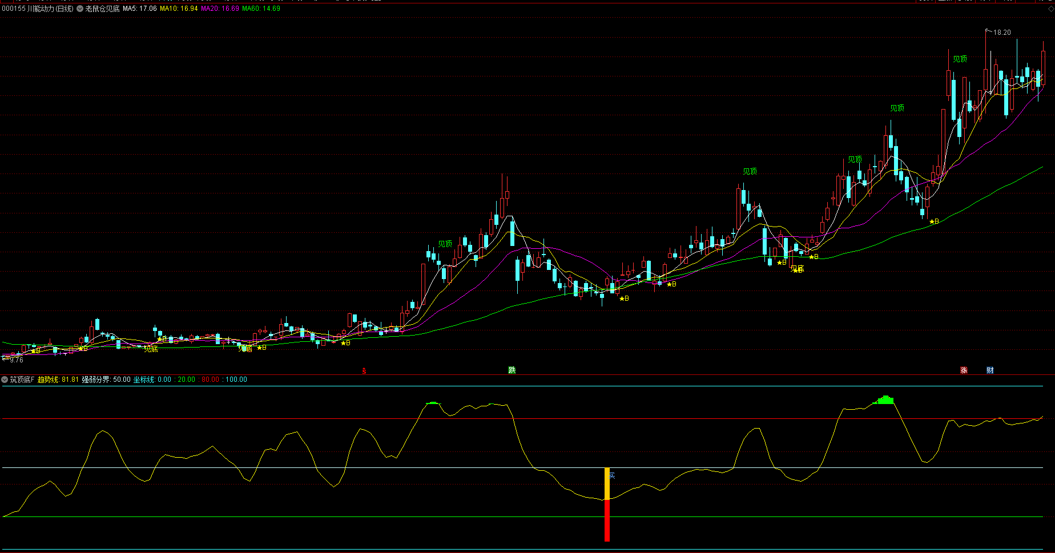Click the 买 buy signal label

tap(612, 475)
